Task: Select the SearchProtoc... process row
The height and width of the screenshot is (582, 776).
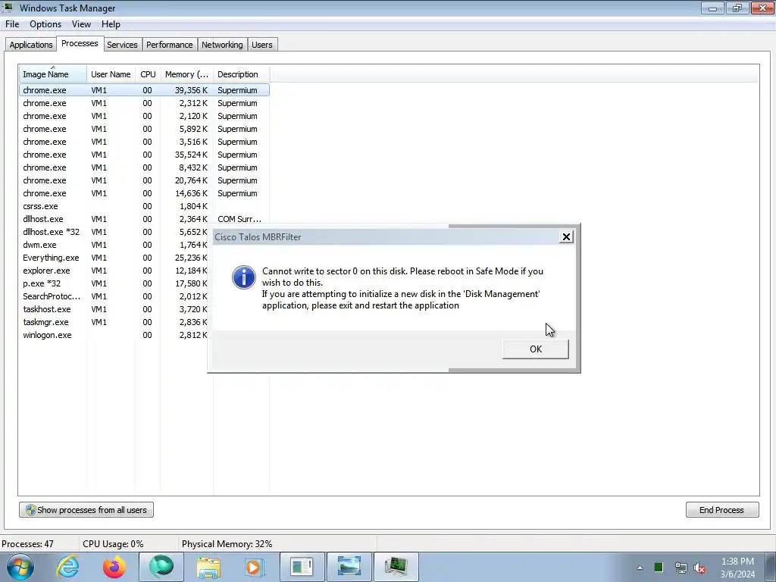Action: pos(113,296)
